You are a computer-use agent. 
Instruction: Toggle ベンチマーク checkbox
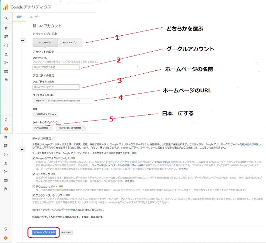pyautogui.click(x=34, y=174)
